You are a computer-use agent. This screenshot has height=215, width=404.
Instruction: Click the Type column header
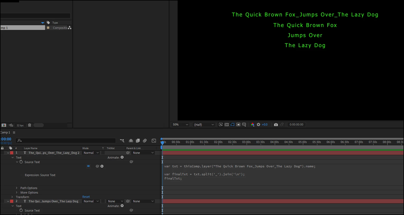click(x=55, y=23)
